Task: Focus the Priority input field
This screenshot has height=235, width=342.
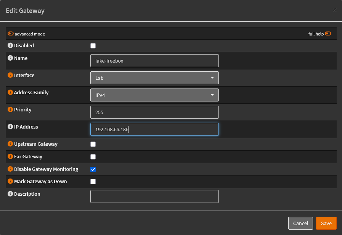Action: [x=154, y=113]
